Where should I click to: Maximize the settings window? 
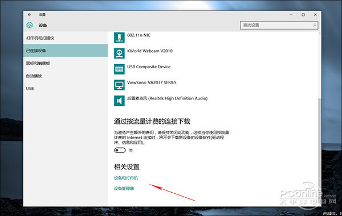303,15
